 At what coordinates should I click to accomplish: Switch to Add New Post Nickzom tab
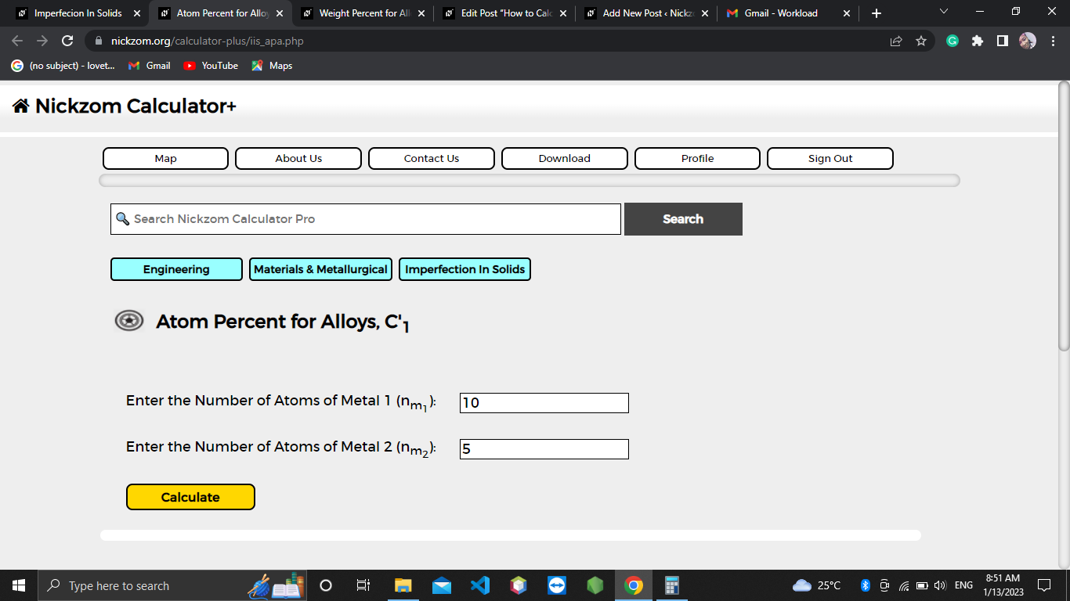tap(647, 13)
